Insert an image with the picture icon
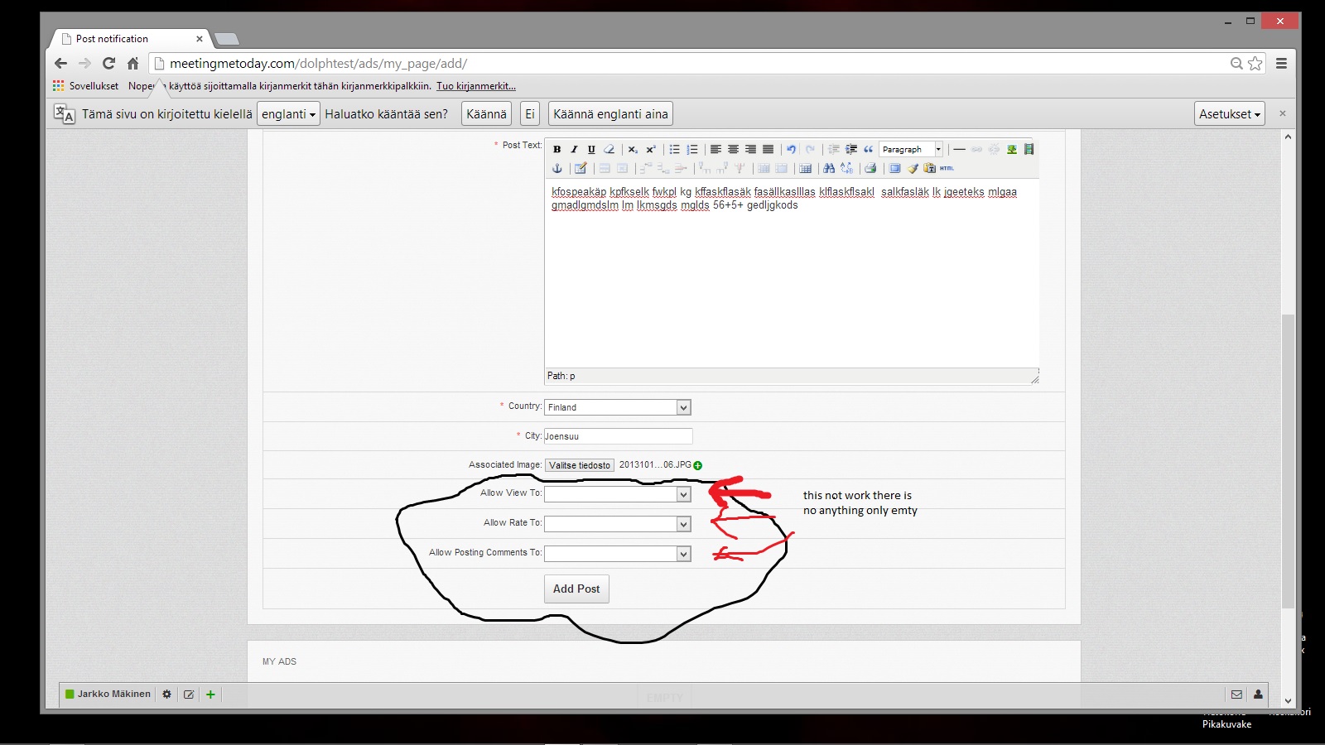This screenshot has width=1325, height=745. click(1011, 150)
